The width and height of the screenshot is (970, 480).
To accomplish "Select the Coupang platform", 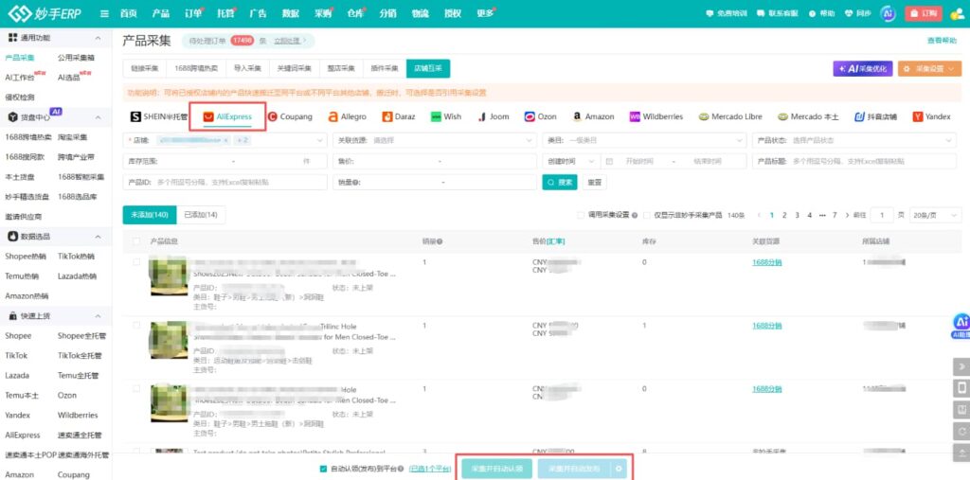I will click(290, 116).
